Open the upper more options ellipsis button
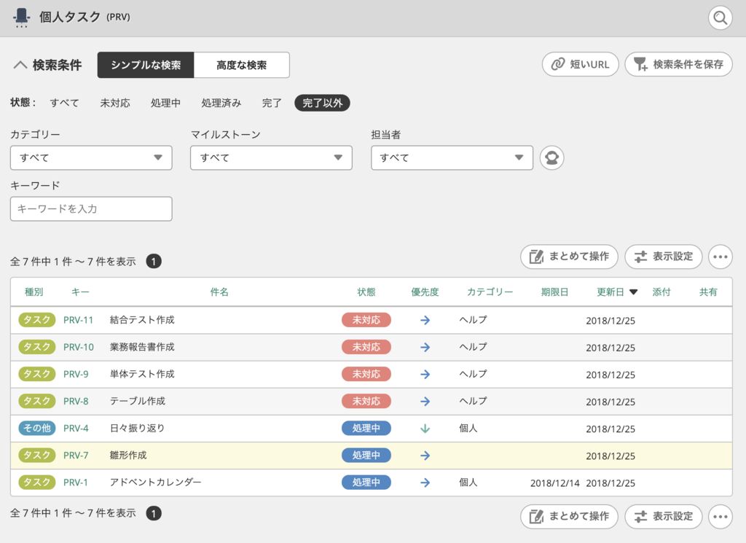This screenshot has width=746, height=543. [721, 257]
